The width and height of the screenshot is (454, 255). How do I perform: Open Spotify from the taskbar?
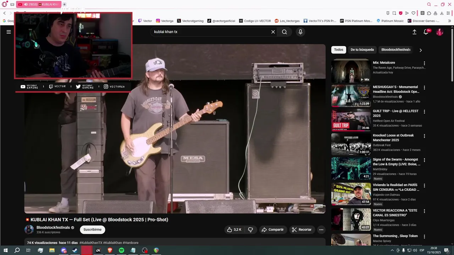pos(121,250)
